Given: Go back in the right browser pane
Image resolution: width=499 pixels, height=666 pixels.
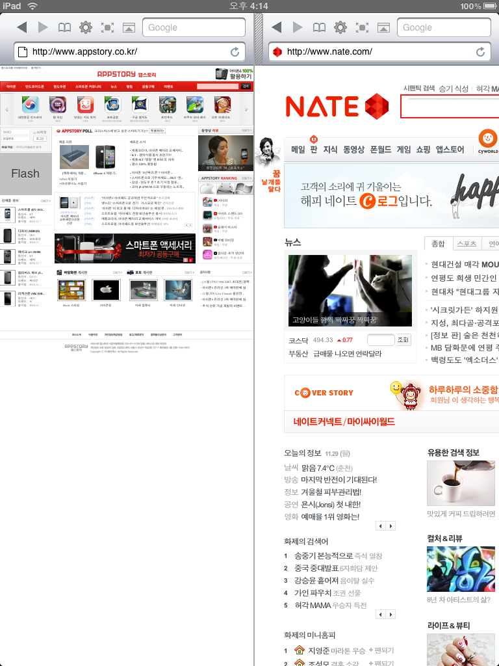Looking at the screenshot, I should (277, 27).
